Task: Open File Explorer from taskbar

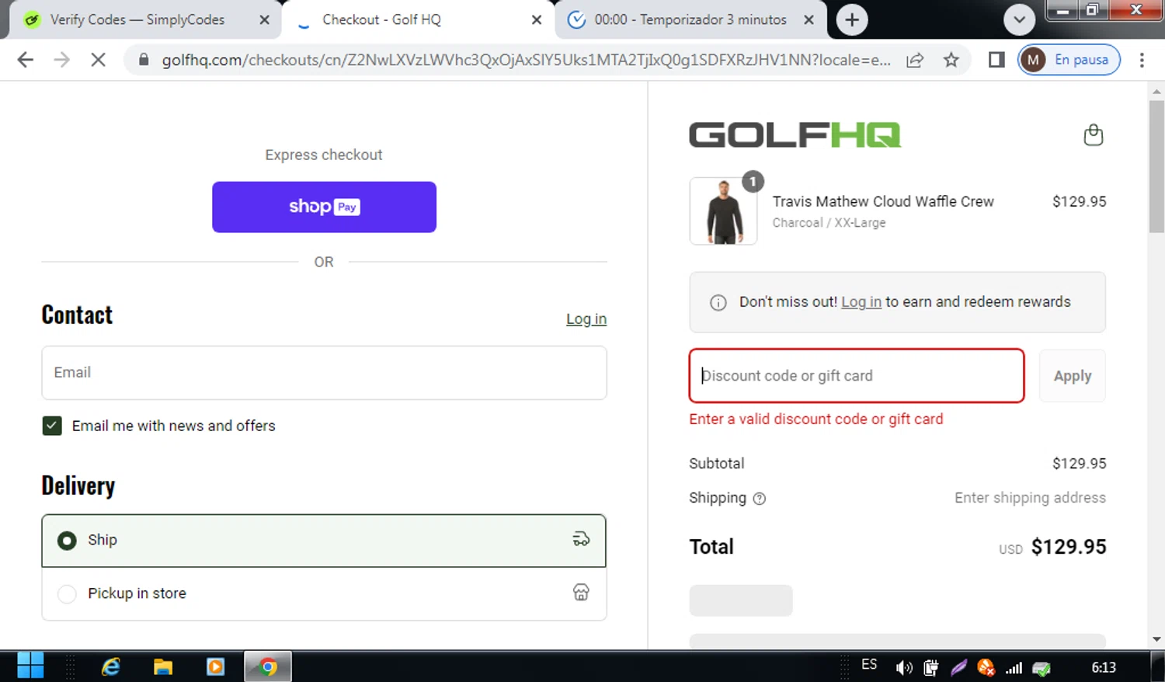Action: (x=162, y=666)
